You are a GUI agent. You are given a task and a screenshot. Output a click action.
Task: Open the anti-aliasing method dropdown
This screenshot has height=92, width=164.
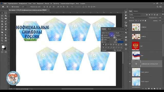[x=120, y=50]
